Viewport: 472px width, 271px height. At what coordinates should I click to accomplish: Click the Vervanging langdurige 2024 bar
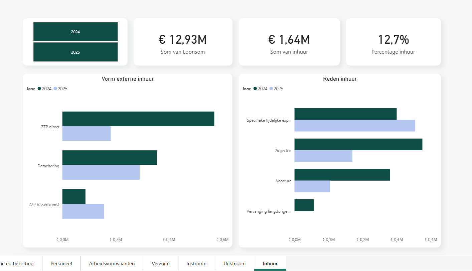(304, 205)
